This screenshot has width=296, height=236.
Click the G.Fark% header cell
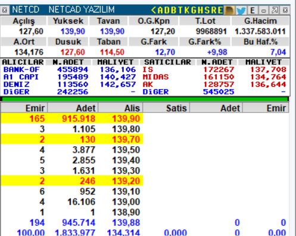[x=205, y=42]
